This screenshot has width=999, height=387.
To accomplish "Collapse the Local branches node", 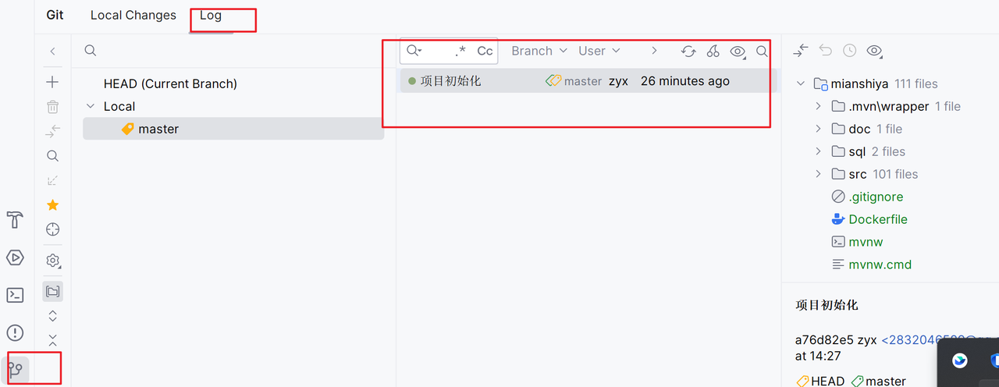I will point(91,106).
